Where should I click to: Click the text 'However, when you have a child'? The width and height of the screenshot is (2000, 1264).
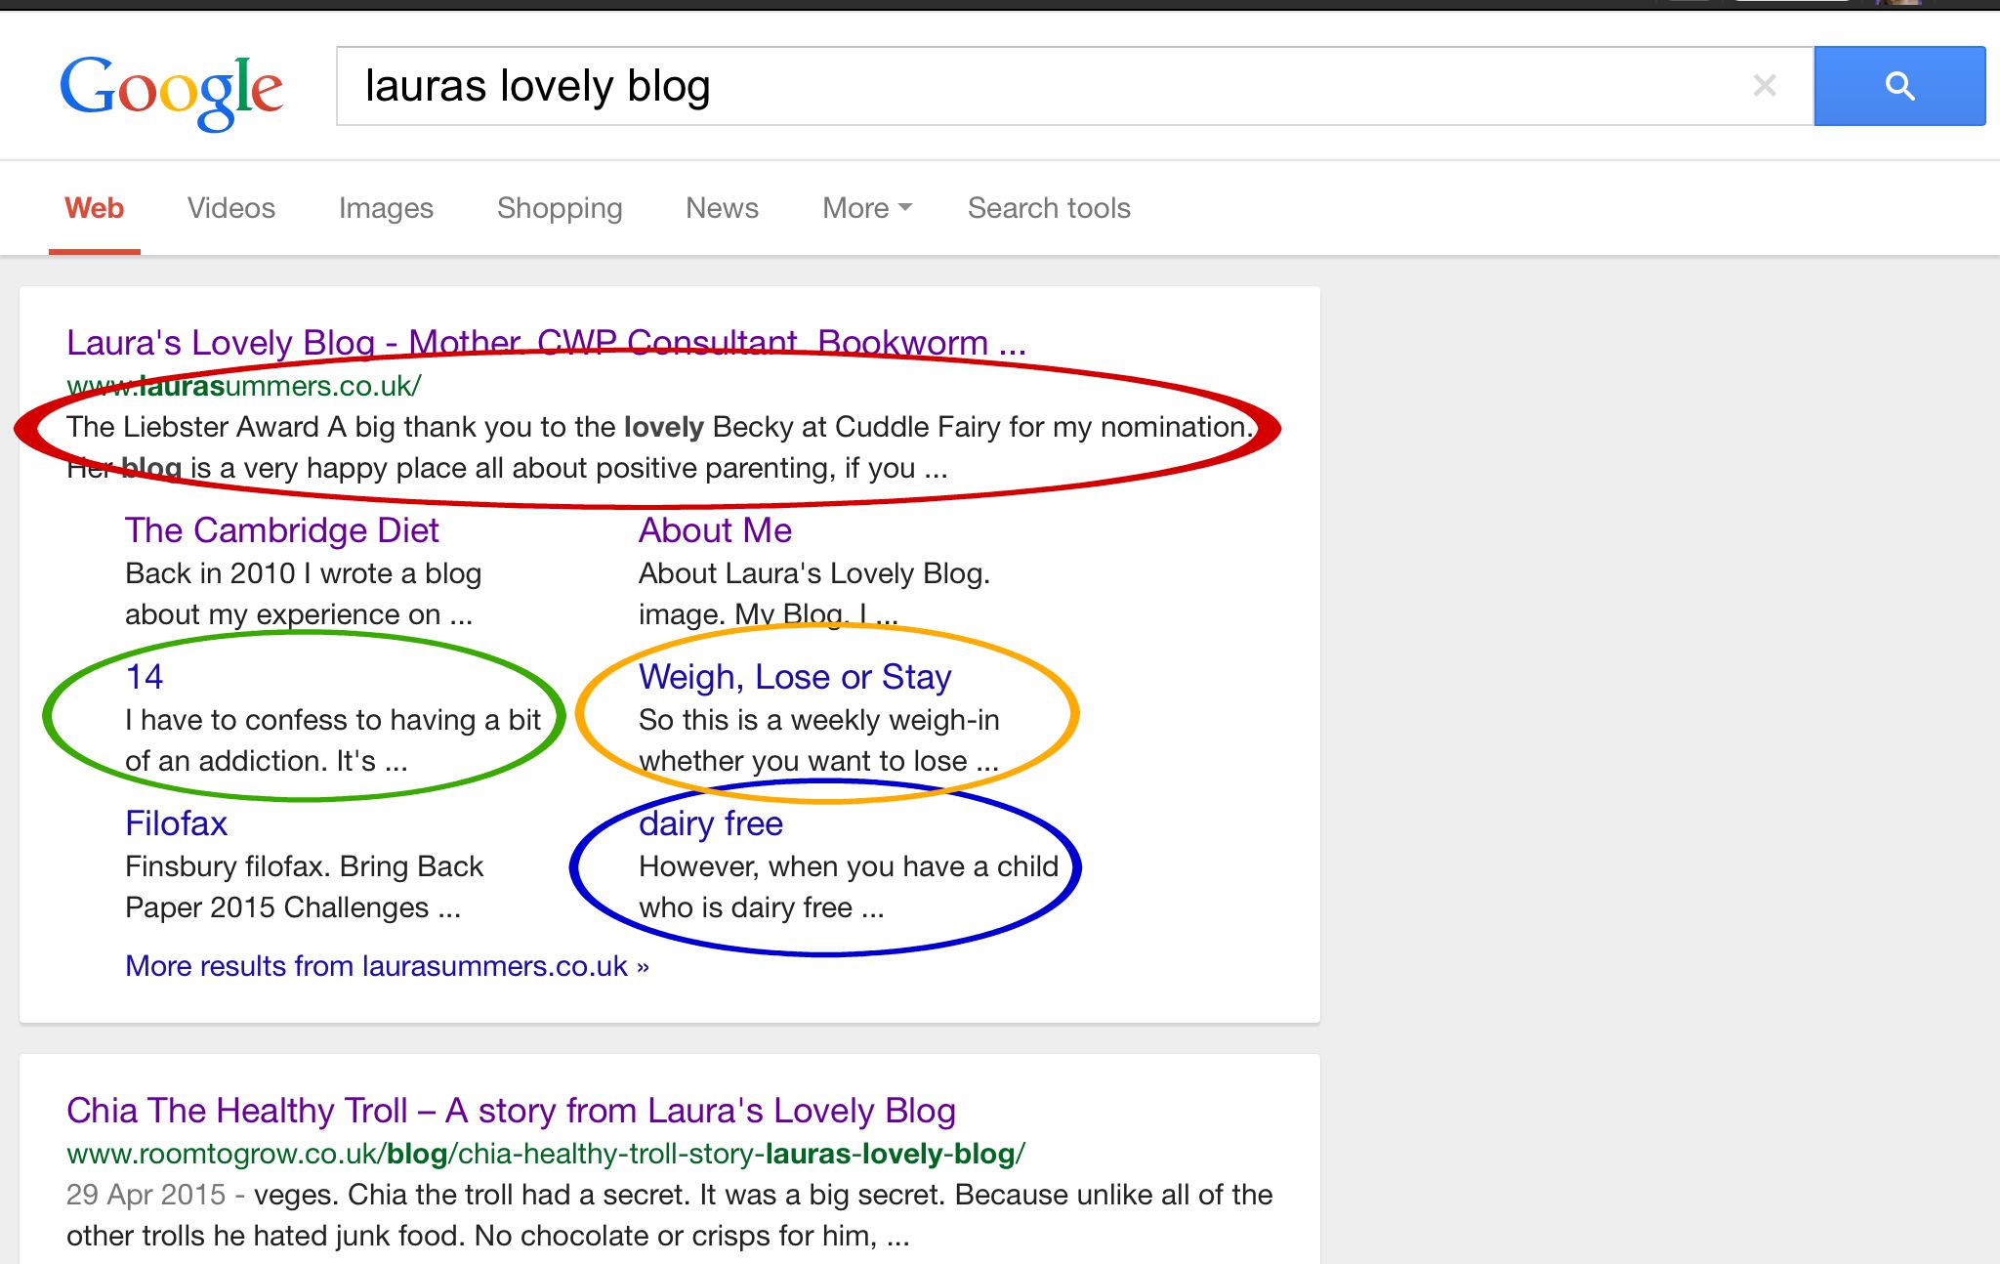[849, 866]
